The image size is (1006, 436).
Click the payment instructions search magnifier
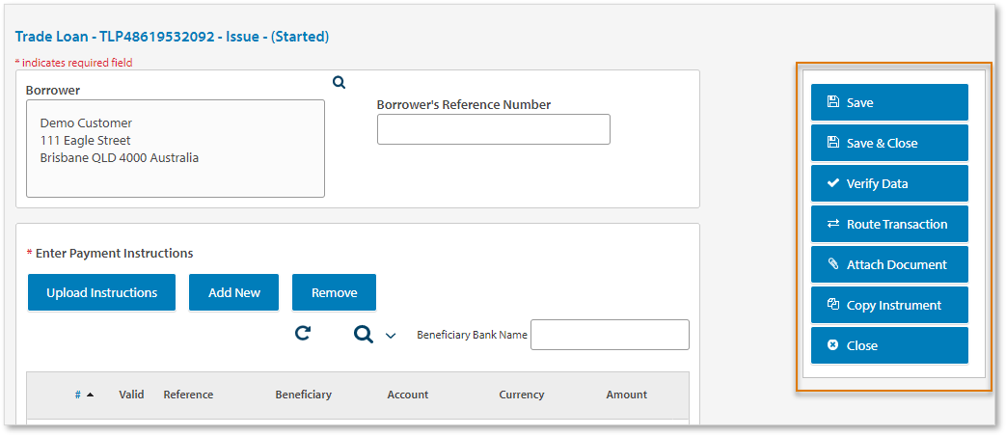363,334
